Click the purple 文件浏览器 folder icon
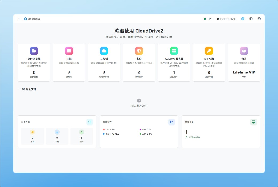Screen dimensions: 278x187 tap(34, 51)
